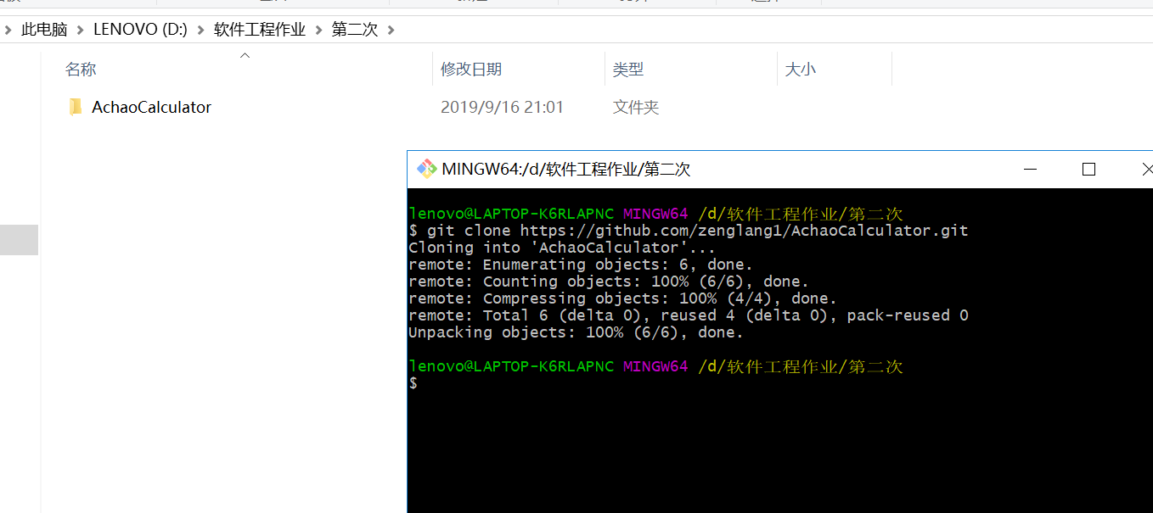Viewport: 1153px width, 513px height.
Task: Click the sort arrow above 名称 column
Action: pos(245,55)
